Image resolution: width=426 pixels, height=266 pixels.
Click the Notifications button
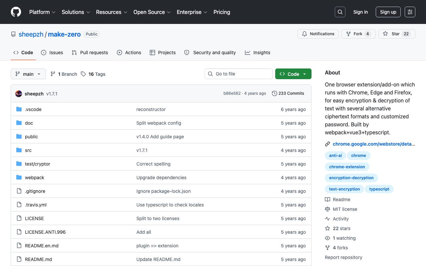click(318, 34)
